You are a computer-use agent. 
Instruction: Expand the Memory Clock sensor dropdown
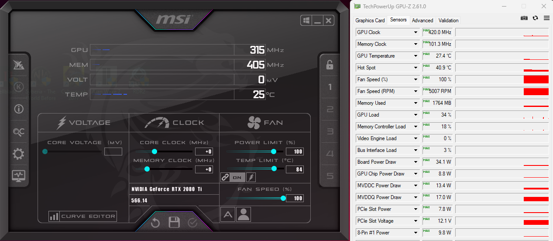click(x=416, y=44)
